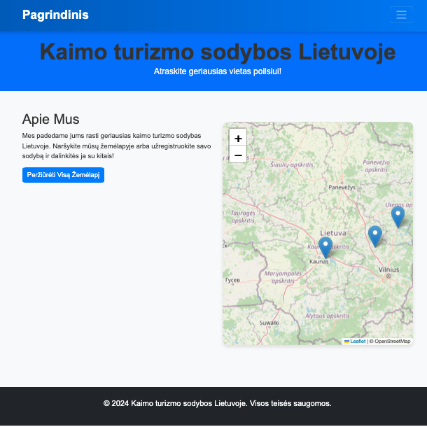Zoom in on the map

click(x=238, y=138)
